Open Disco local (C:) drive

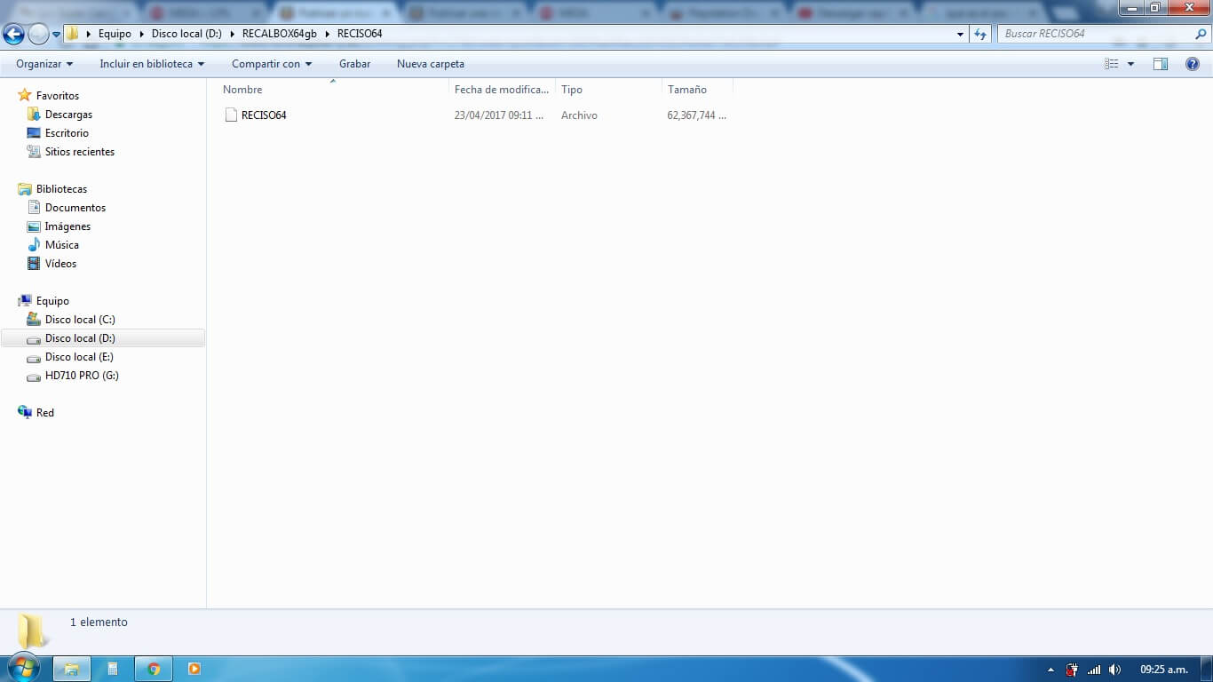80,320
